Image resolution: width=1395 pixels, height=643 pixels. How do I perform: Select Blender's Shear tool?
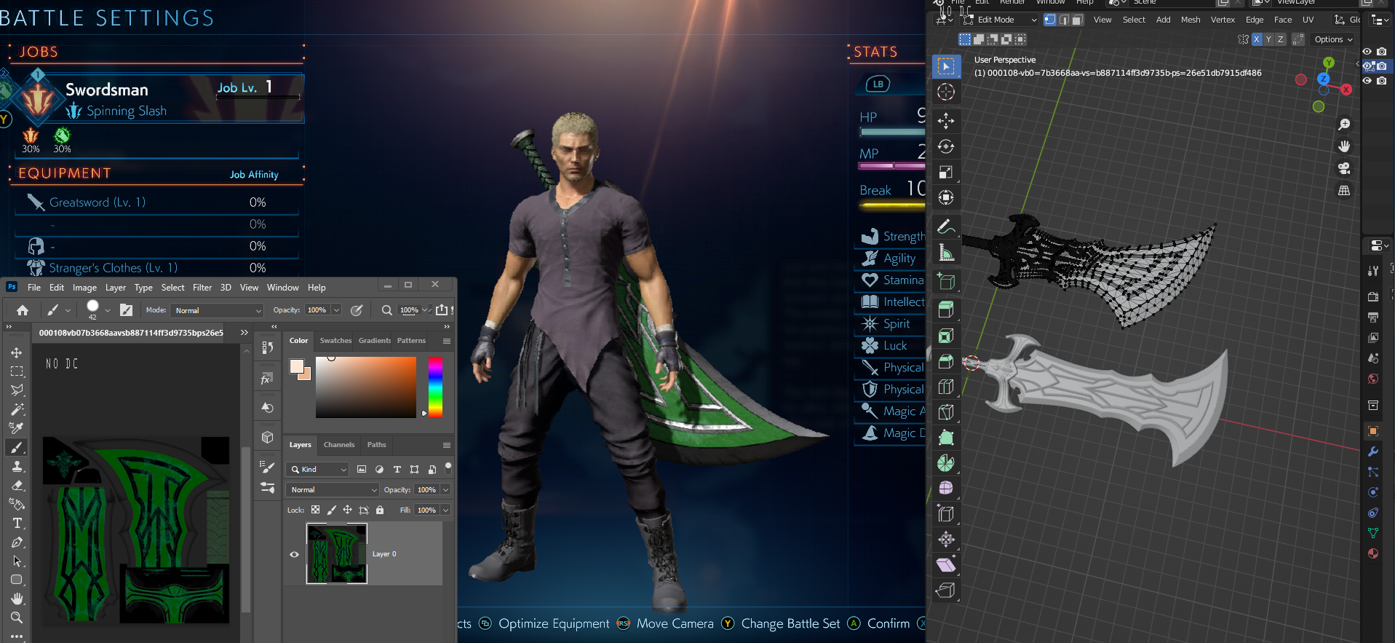tap(946, 564)
